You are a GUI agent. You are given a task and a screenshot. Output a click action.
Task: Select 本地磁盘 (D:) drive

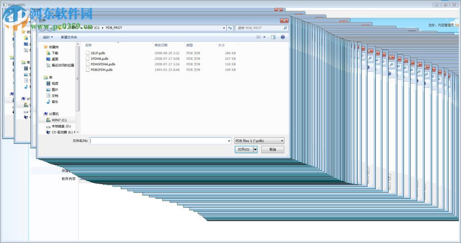(61, 126)
